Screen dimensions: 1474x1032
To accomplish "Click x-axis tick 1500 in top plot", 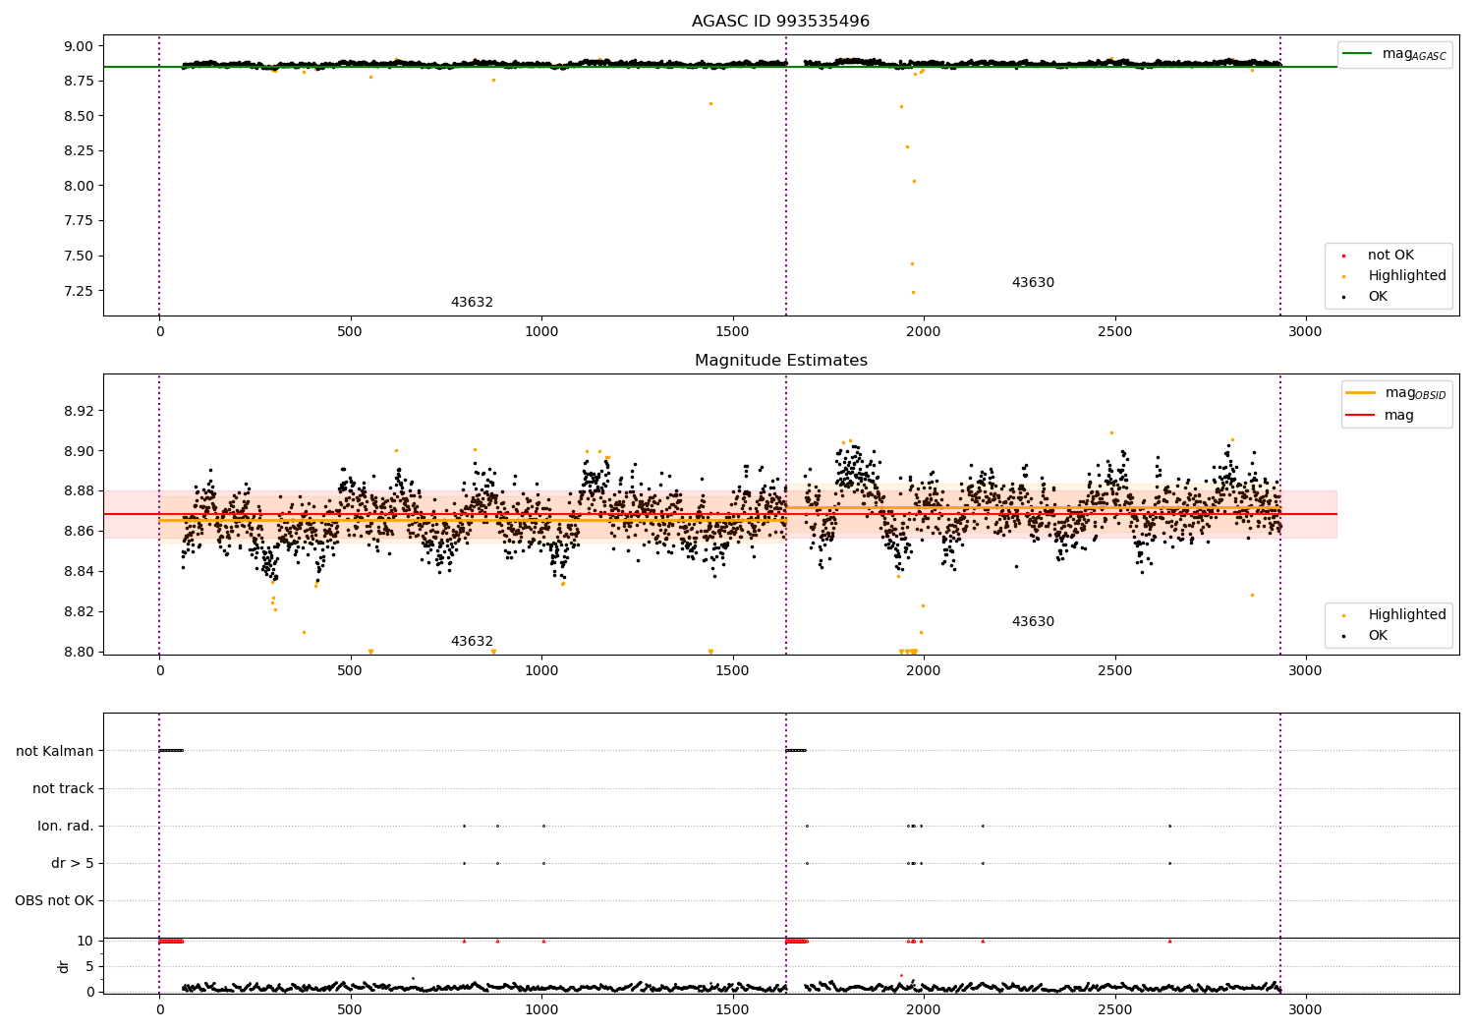I will (x=732, y=332).
